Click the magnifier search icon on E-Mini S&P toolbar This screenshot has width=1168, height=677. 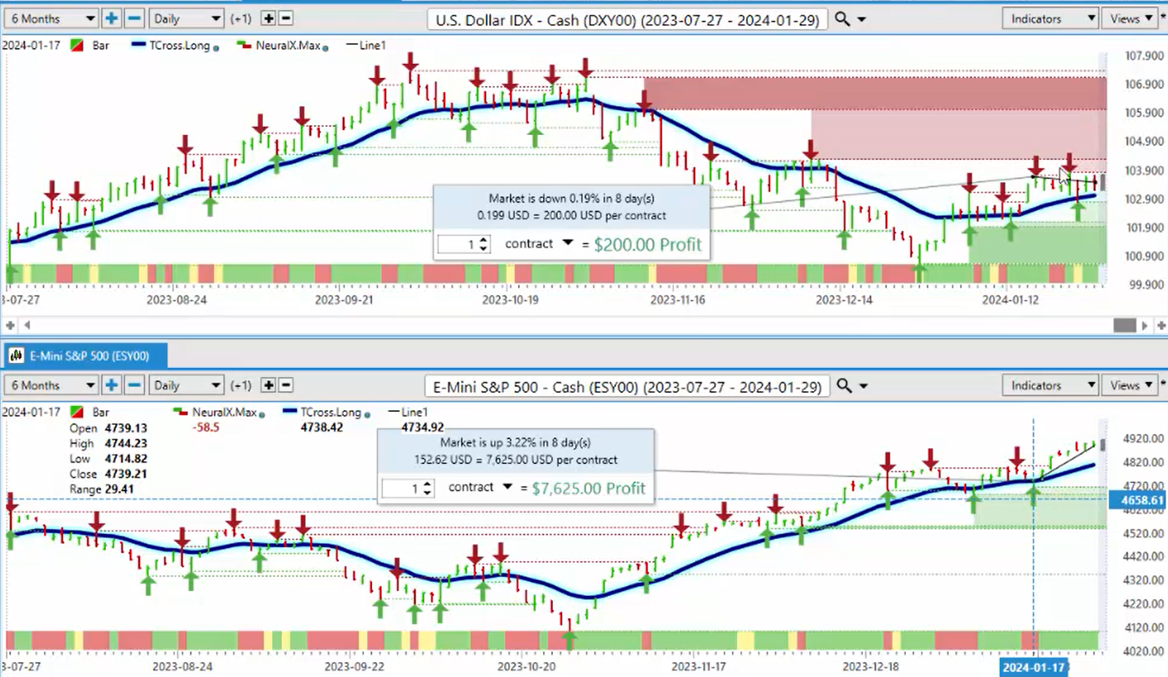pyautogui.click(x=844, y=386)
